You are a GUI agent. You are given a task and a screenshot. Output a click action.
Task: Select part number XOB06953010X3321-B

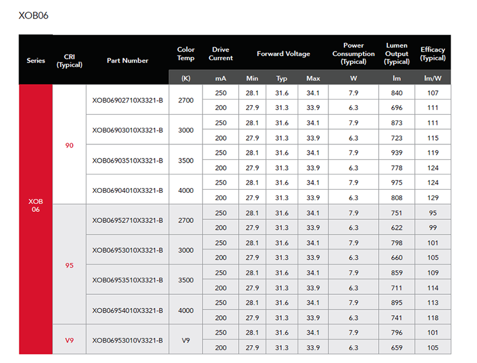tap(128, 250)
